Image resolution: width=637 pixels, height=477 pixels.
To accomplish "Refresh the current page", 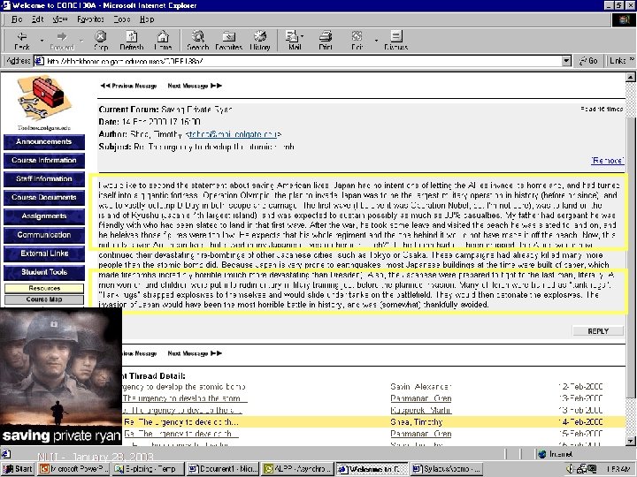I will pyautogui.click(x=132, y=41).
